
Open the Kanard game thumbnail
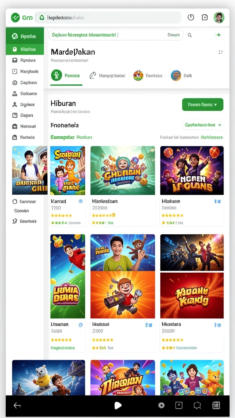[x=68, y=170]
